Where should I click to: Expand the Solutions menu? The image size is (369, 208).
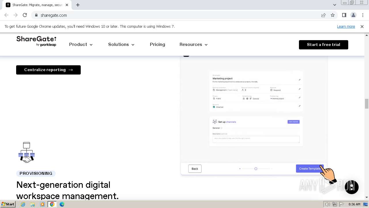(121, 44)
